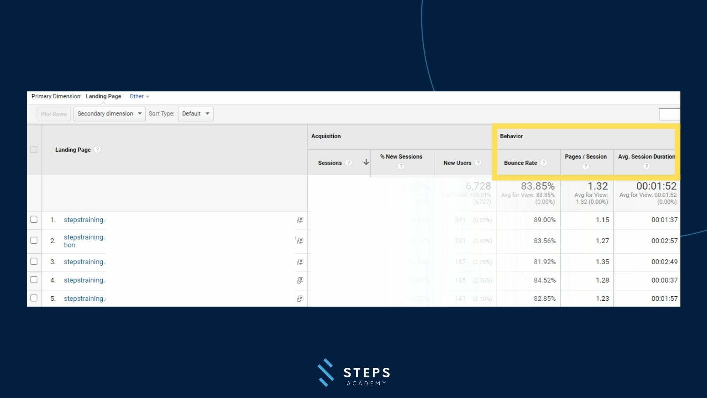
Task: Click help icon next to Landing Page header
Action: pos(97,150)
